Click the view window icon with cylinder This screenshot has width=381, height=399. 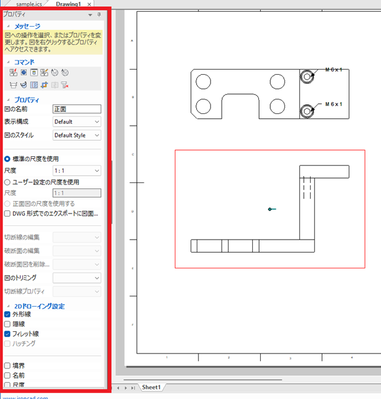point(34,73)
